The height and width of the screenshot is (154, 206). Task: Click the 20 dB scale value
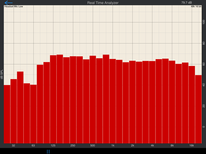click(x=204, y=106)
